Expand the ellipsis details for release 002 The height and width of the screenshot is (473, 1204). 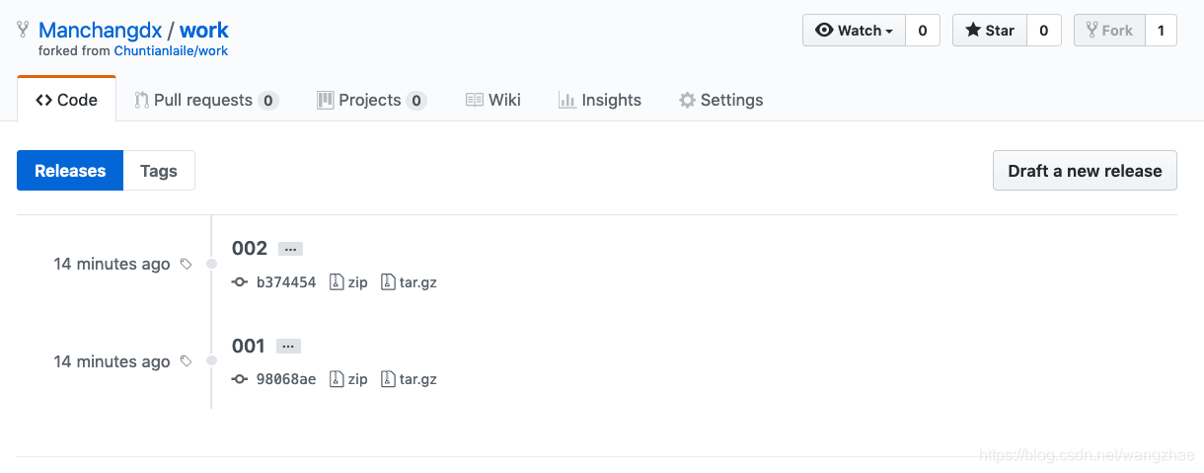pyautogui.click(x=289, y=249)
